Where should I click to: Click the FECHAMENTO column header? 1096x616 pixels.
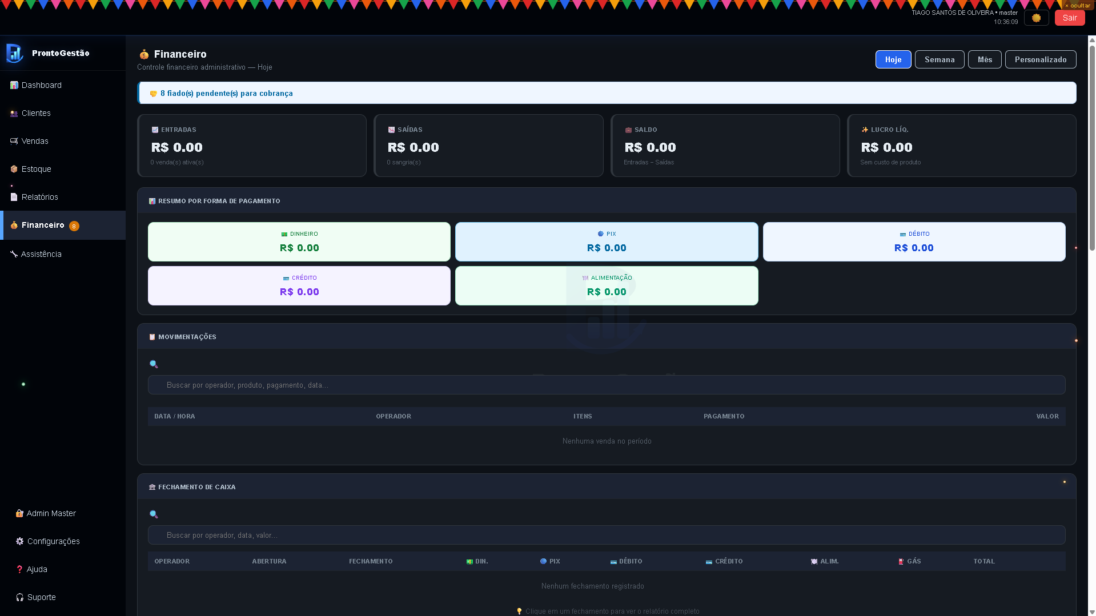coord(371,561)
